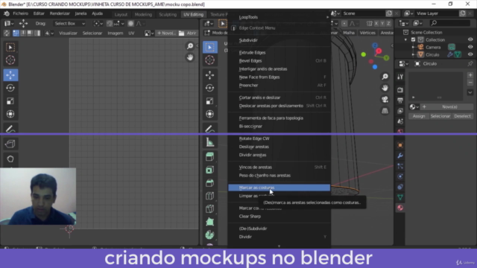477x268 pixels.
Task: Toggle Círculo visibility eye
Action: pyautogui.click(x=470, y=54)
